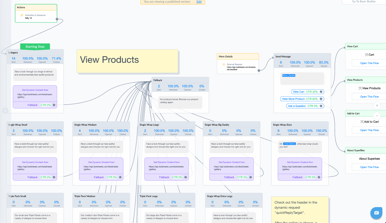Select the Ask a Question button
The width and height of the screenshot is (386, 223).
click(x=305, y=106)
